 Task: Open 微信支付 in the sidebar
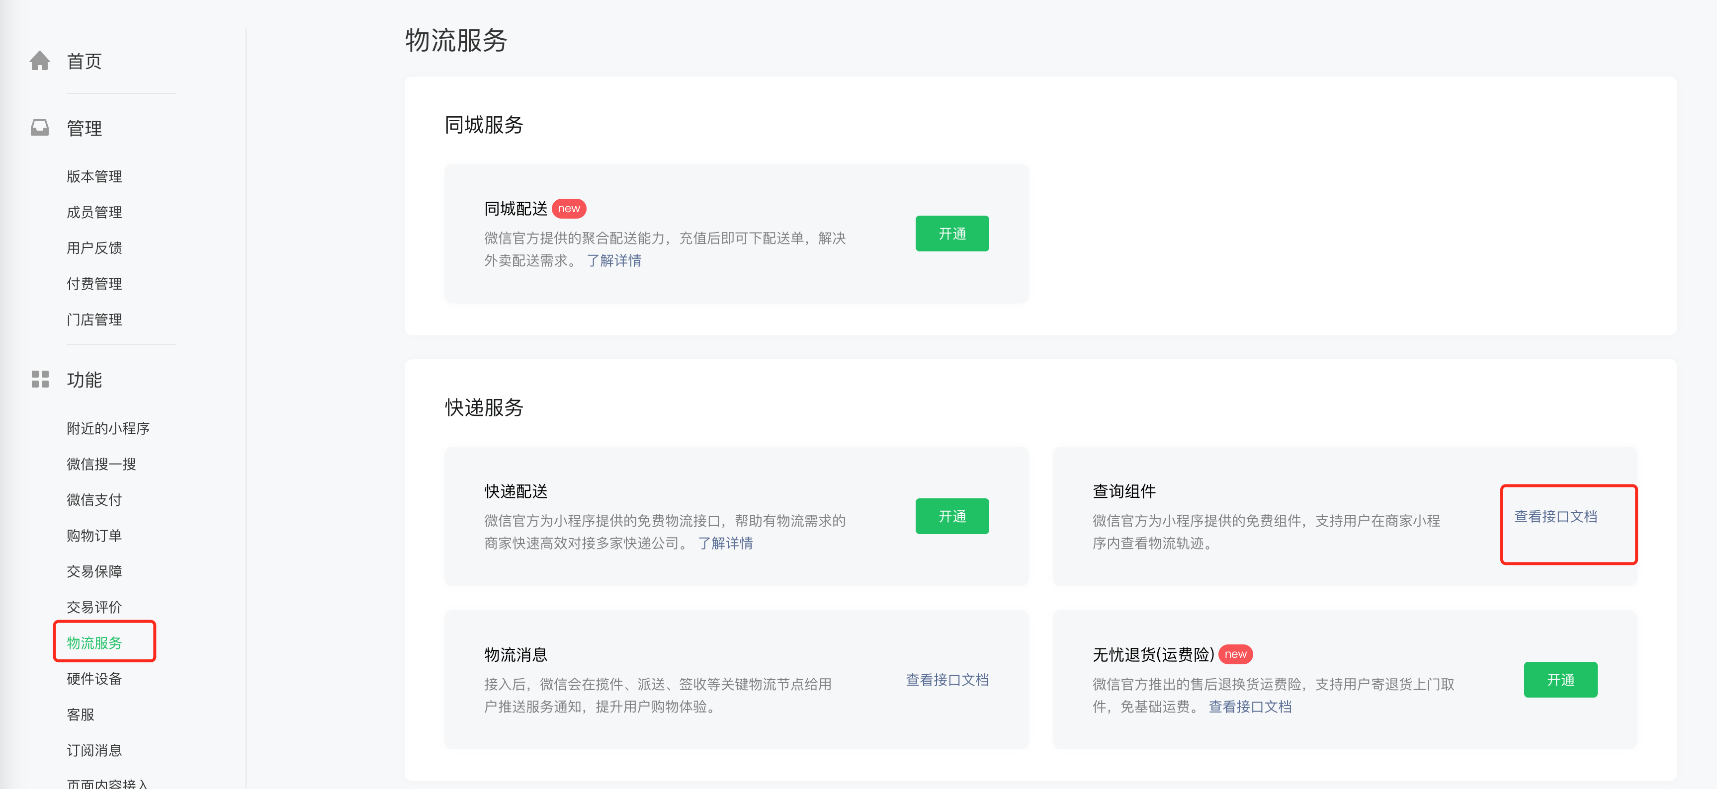click(x=94, y=500)
